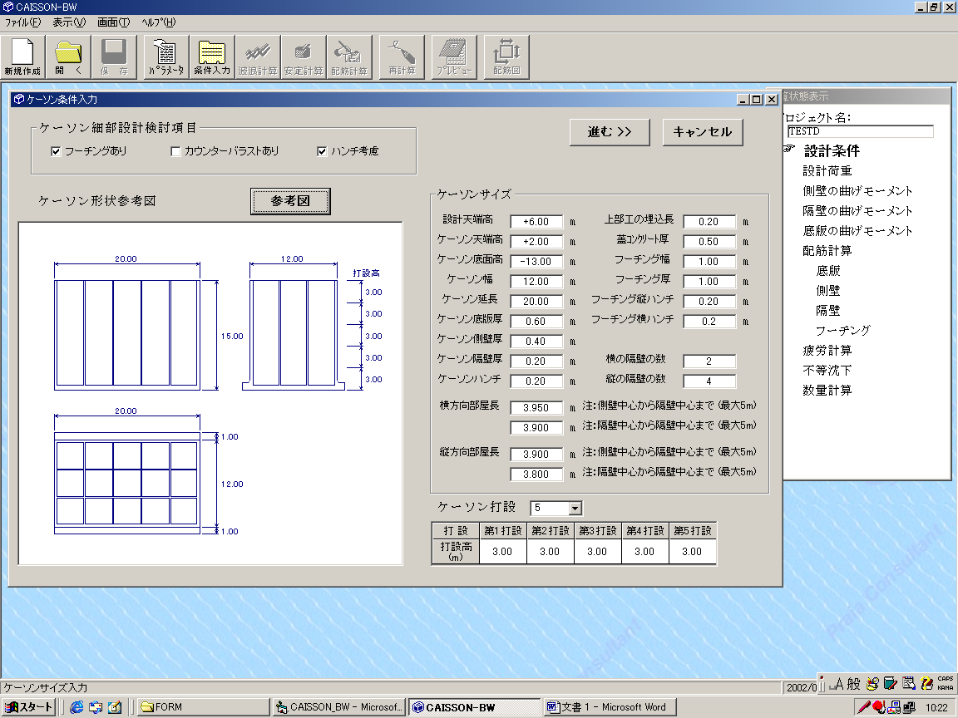Click the キャンセル button
Screen dimensions: 958x718
[x=702, y=132]
